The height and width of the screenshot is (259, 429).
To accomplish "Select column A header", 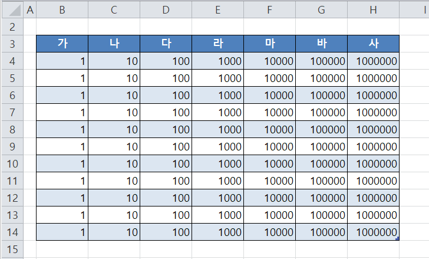I will (30, 10).
